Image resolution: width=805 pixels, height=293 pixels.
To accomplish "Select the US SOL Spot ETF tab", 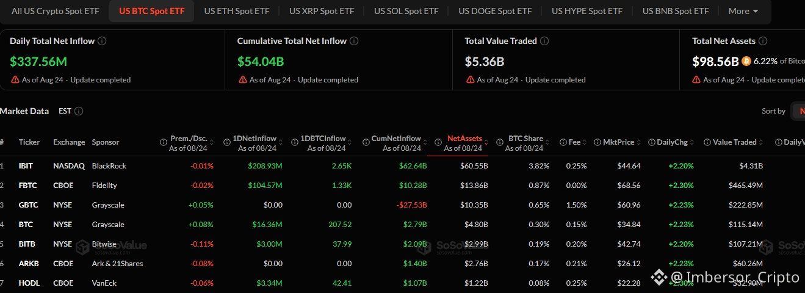I will [406, 11].
